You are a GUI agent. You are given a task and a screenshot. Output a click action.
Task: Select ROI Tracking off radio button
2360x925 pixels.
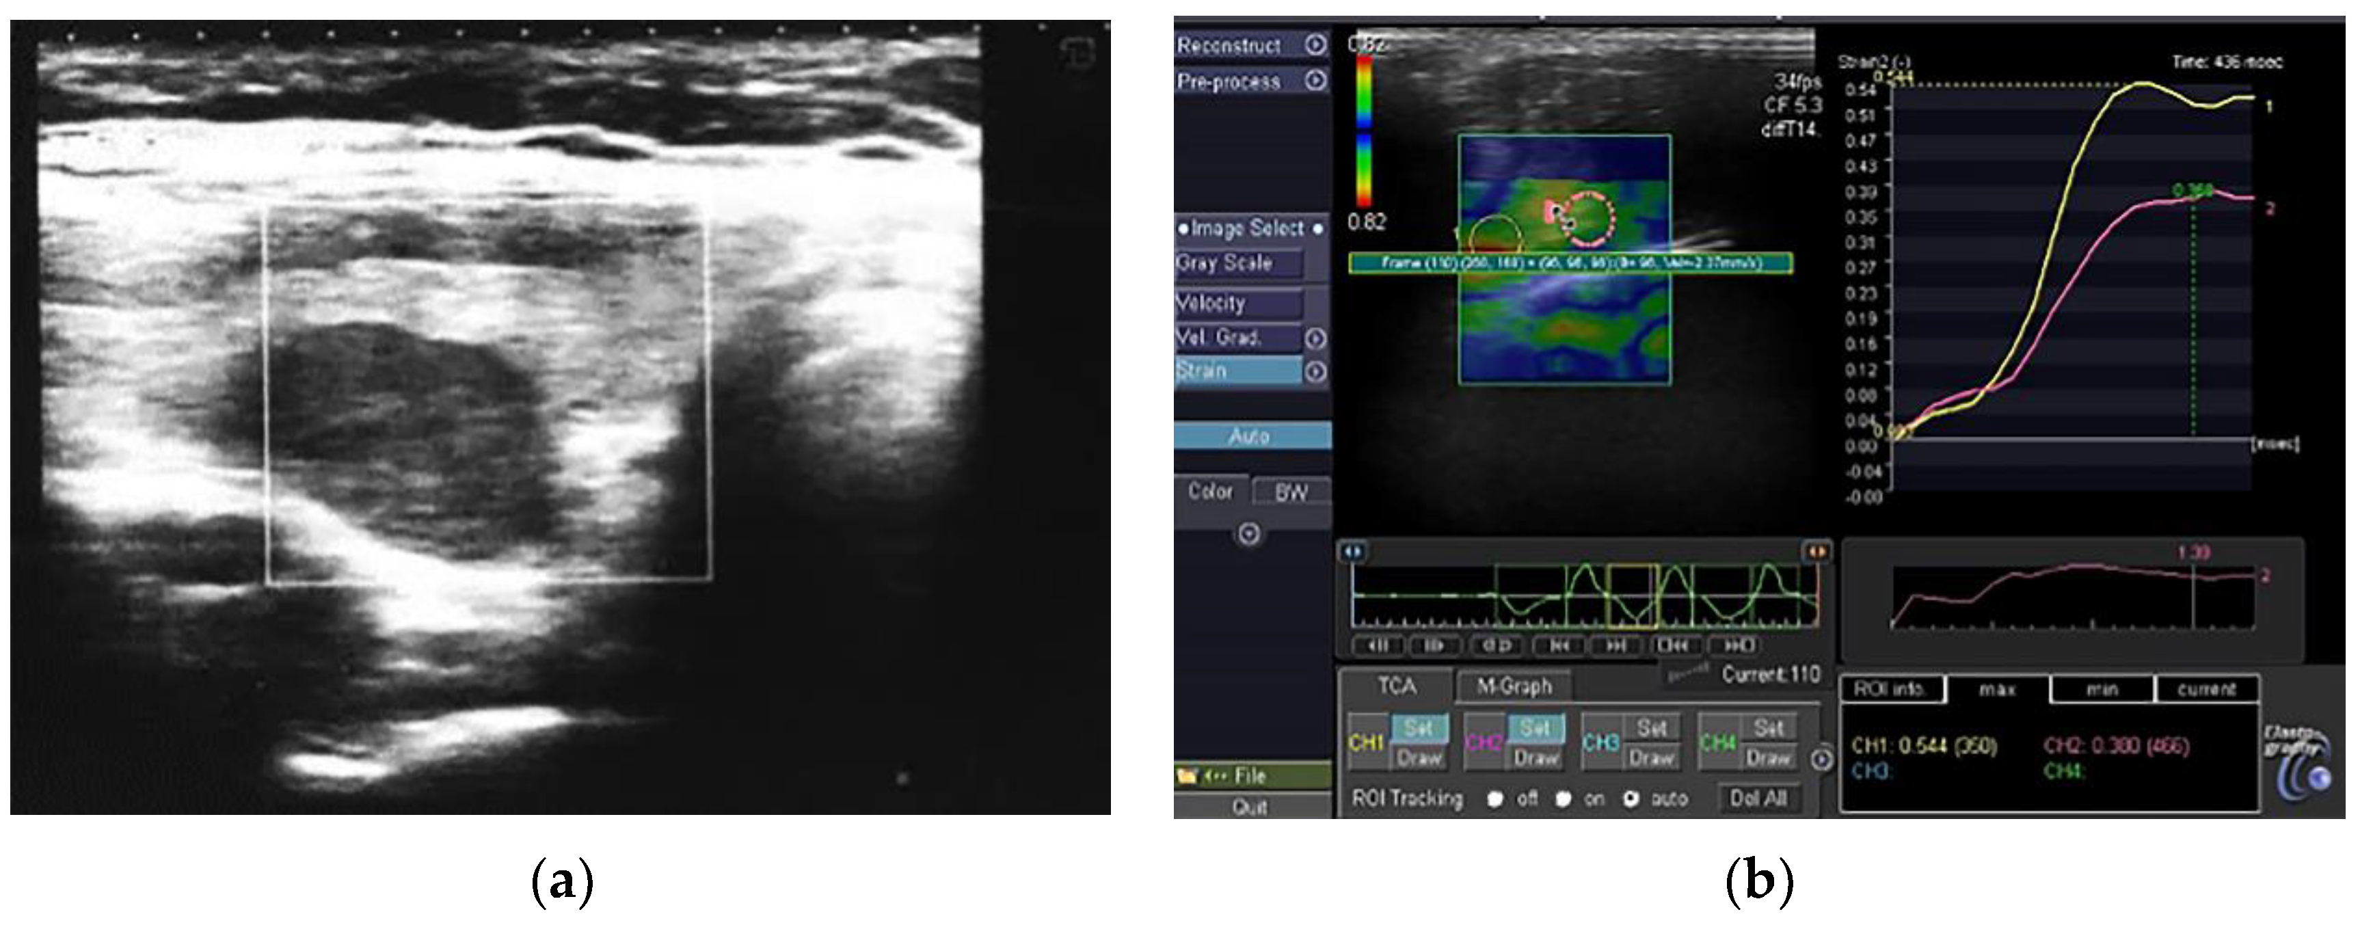(x=1495, y=799)
